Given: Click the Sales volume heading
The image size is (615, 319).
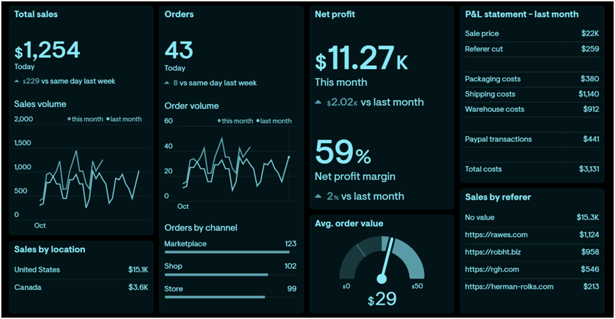Looking at the screenshot, I should 40,104.
